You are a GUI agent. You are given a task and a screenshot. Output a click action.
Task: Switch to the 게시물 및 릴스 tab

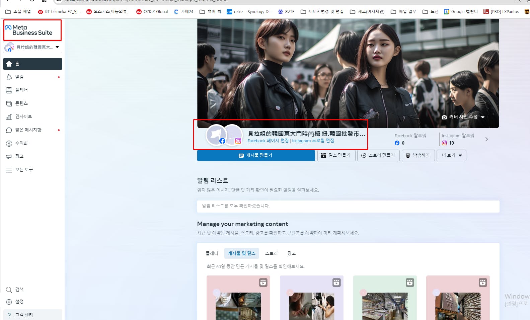(241, 253)
